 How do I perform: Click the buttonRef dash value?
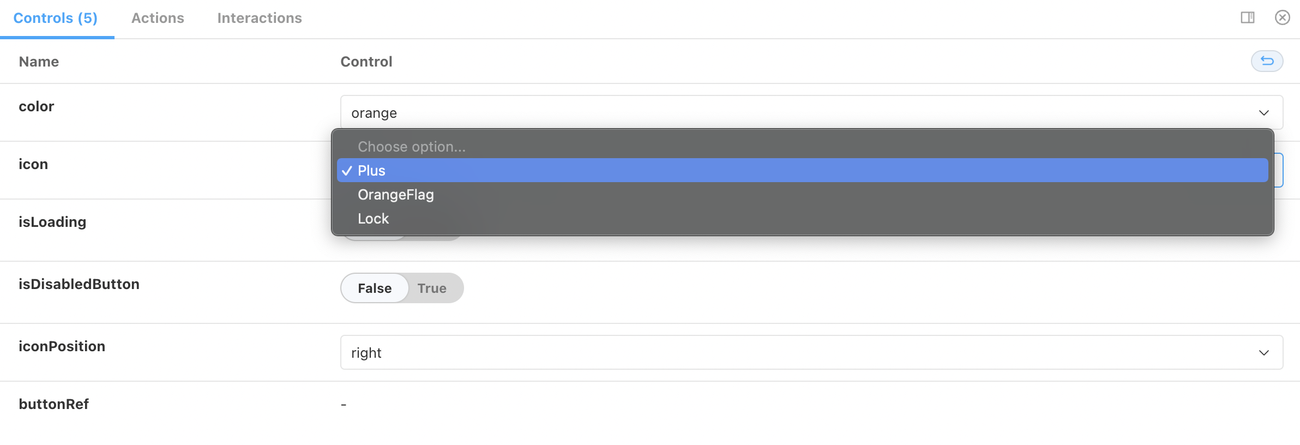344,404
